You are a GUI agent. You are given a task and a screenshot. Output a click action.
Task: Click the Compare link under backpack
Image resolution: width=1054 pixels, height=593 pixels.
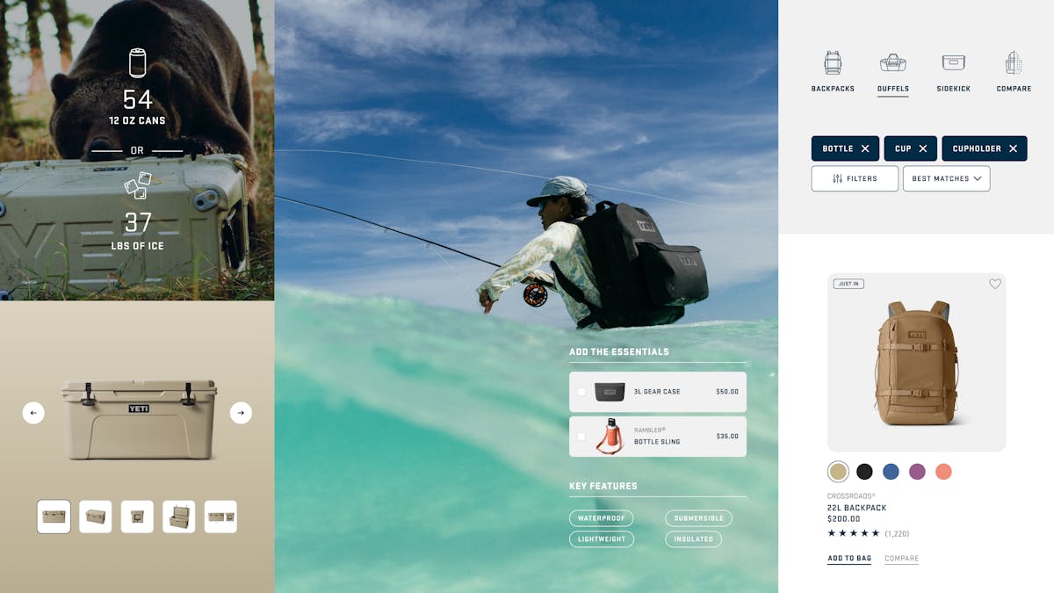click(x=901, y=559)
